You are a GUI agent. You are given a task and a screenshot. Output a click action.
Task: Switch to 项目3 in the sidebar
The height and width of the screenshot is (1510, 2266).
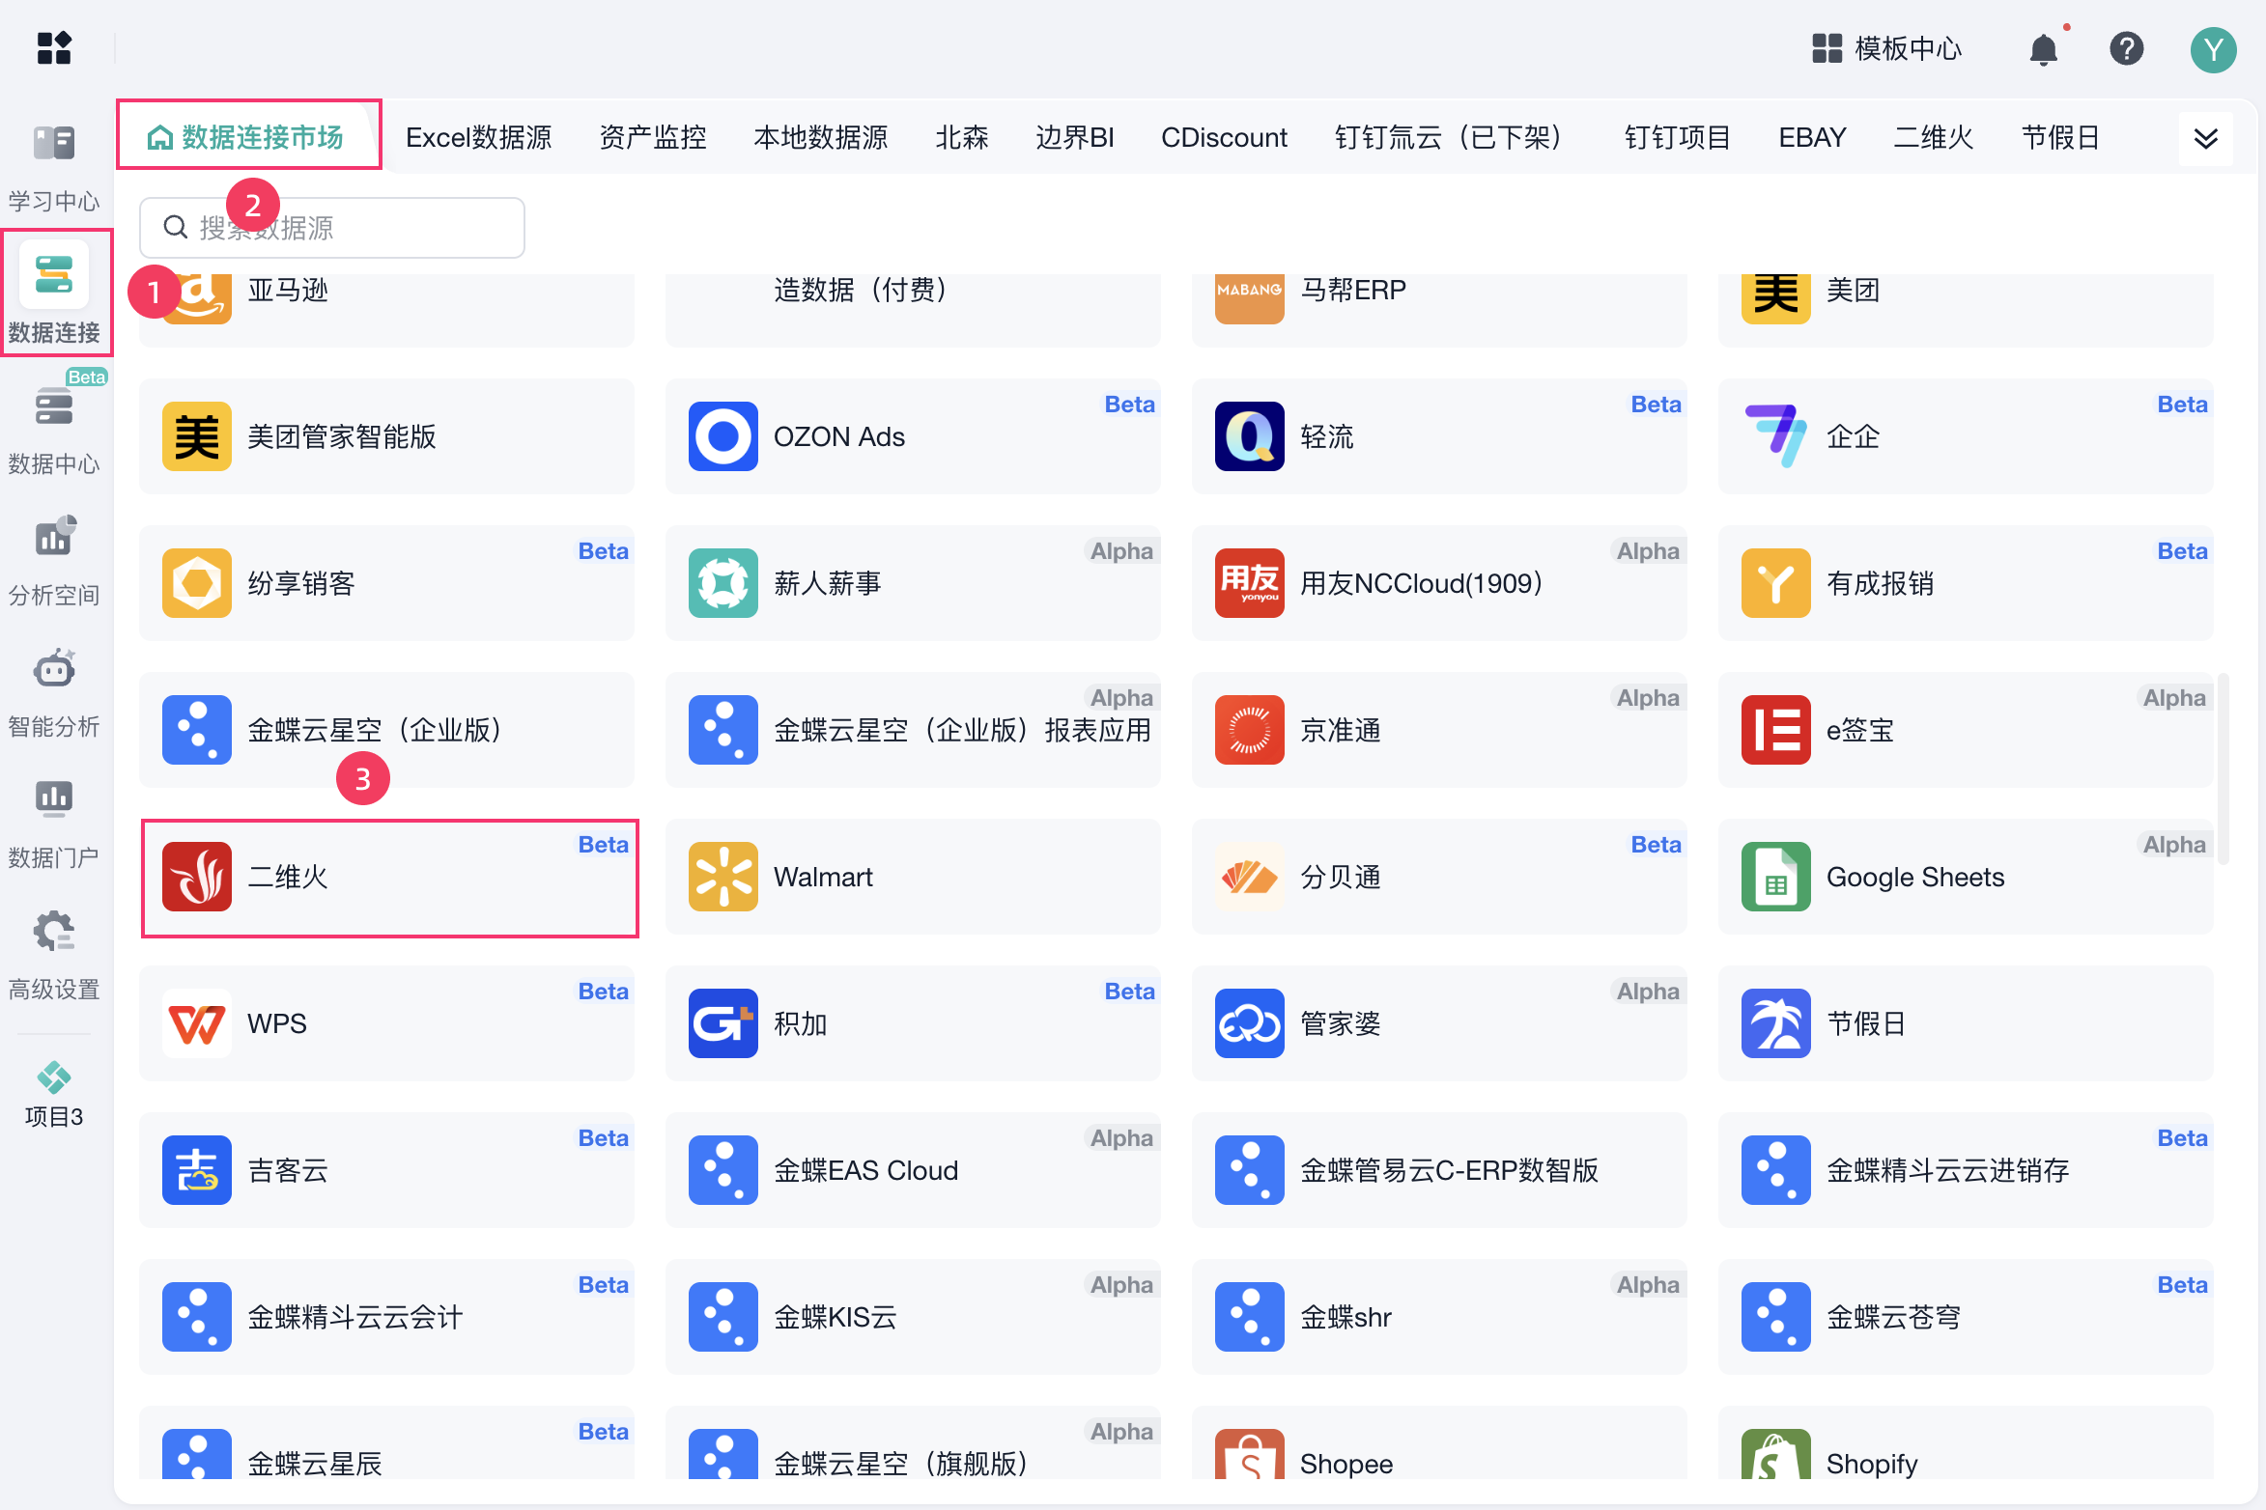point(54,1095)
